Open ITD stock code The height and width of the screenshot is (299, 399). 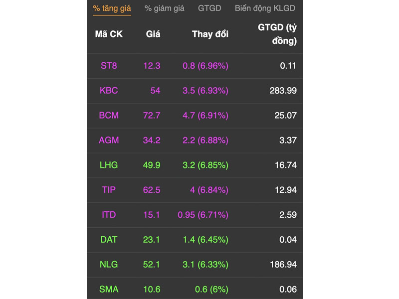[x=109, y=215]
